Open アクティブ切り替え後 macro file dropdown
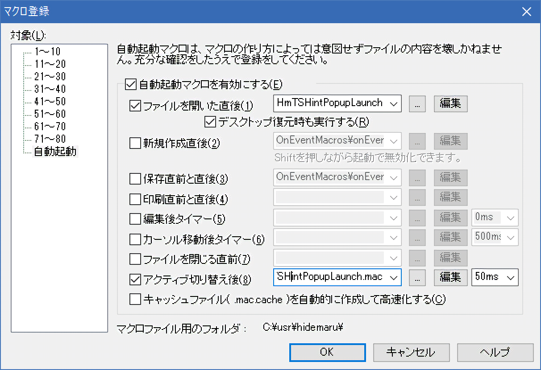This screenshot has height=370, width=541. pos(393,277)
